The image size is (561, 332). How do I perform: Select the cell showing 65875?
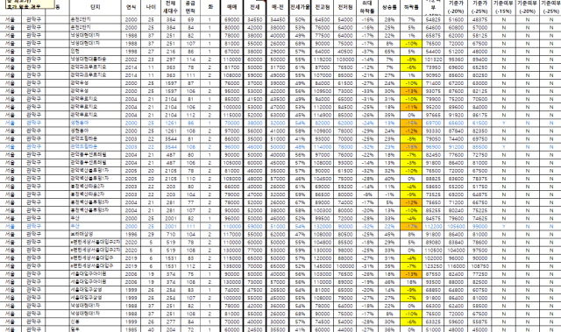click(433, 36)
